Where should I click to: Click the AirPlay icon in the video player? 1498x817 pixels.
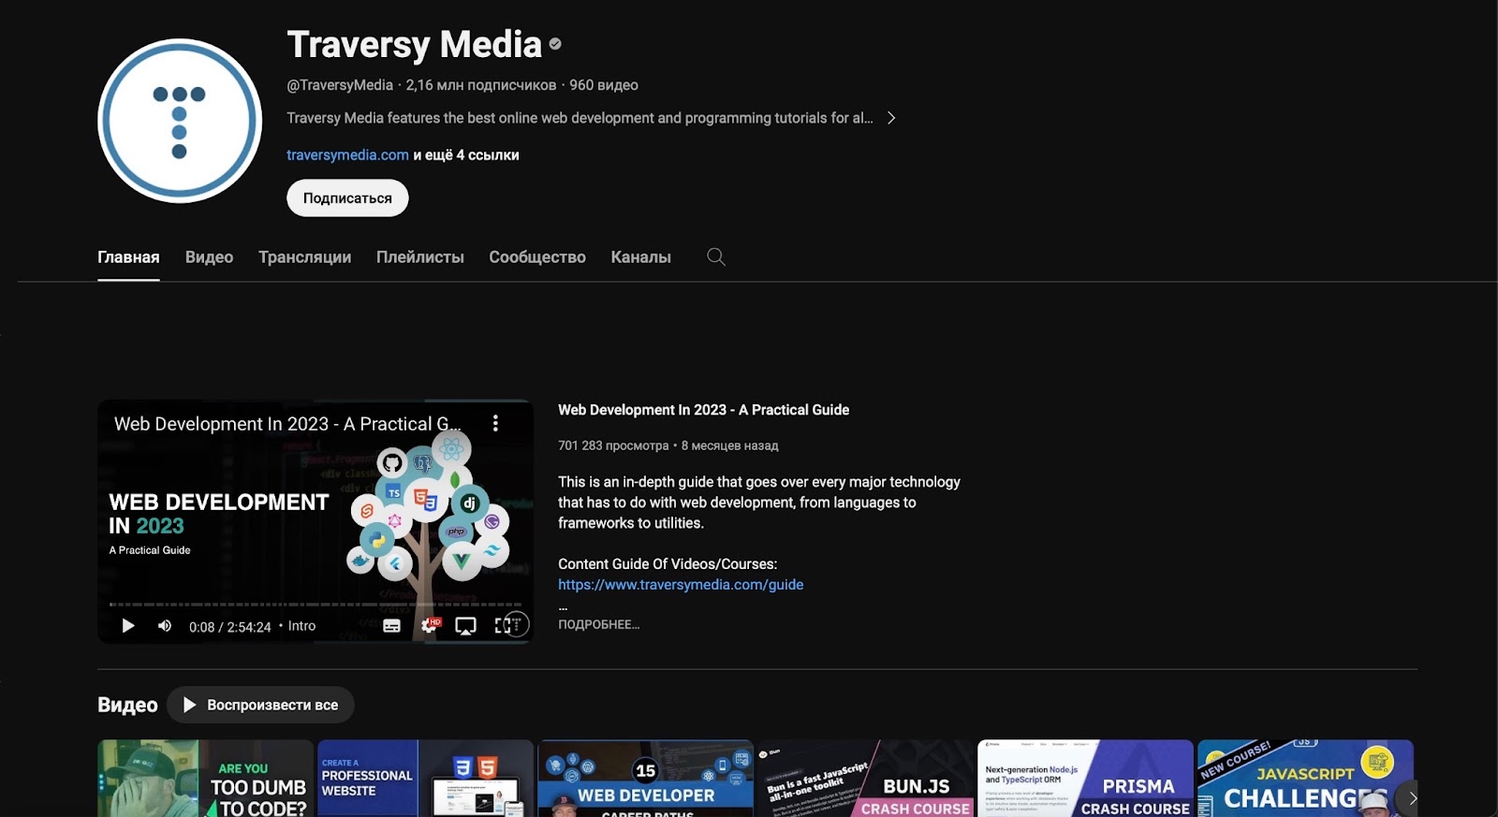point(465,626)
